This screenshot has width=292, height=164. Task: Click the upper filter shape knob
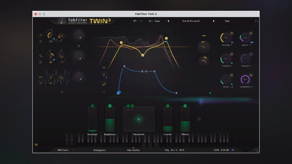[x=204, y=47]
